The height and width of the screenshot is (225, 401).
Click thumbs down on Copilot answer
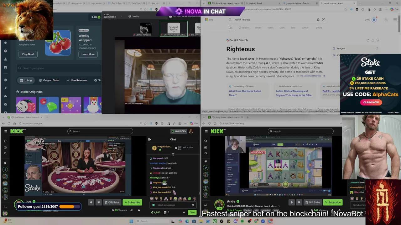tap(378, 40)
